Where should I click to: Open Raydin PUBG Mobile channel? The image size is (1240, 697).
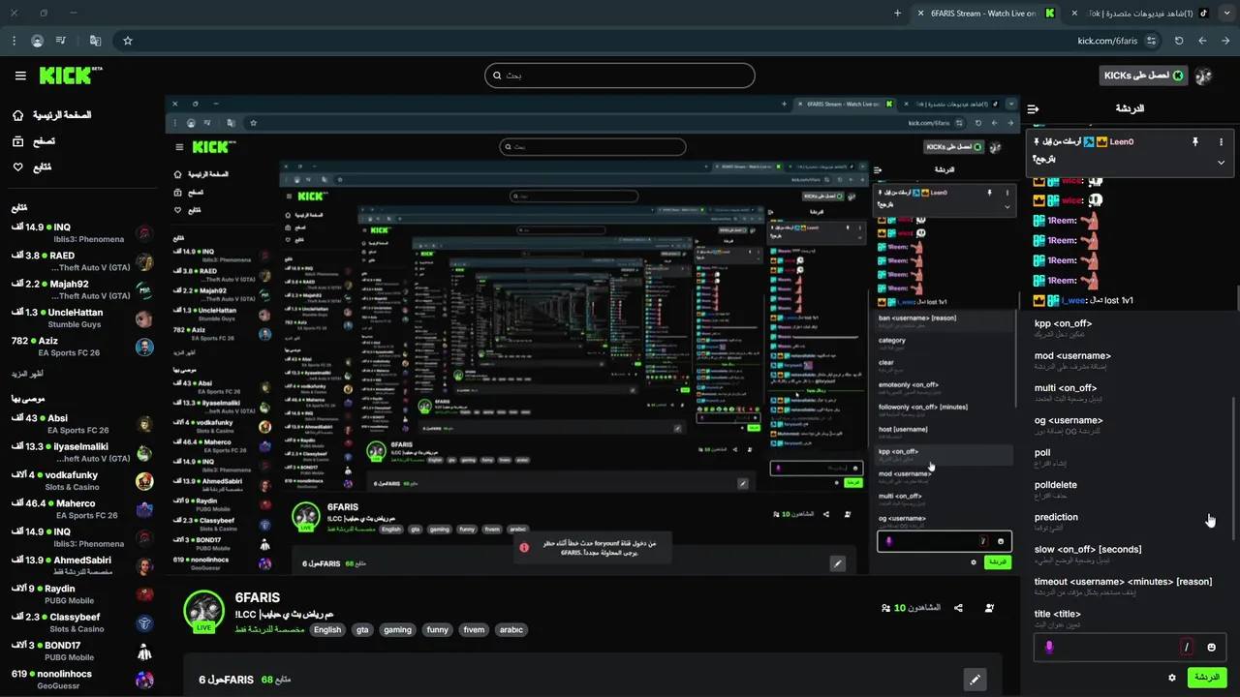coord(82,594)
